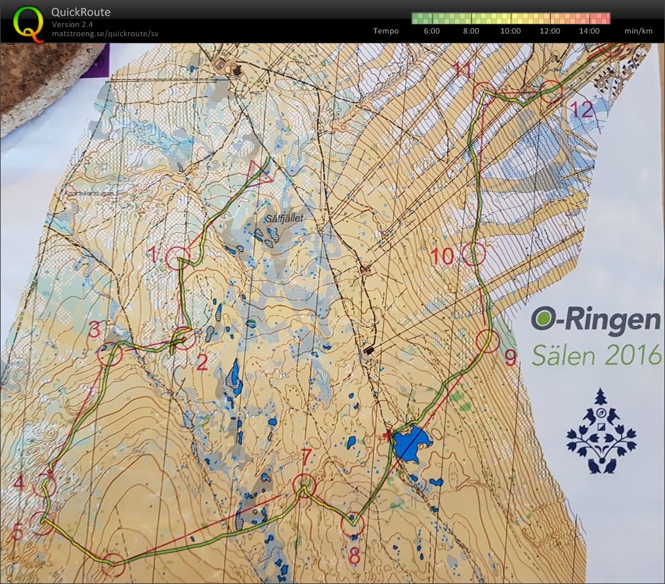The image size is (665, 584).
Task: Click control circle 3 on the map
Action: 110,354
